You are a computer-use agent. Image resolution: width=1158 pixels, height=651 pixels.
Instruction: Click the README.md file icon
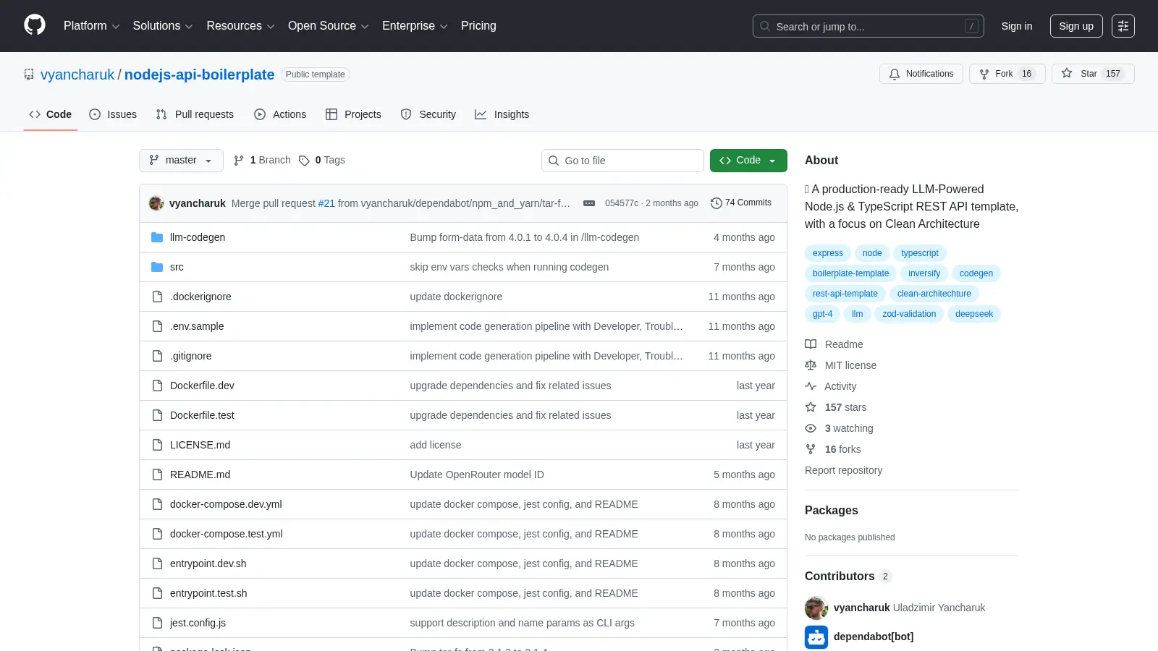[157, 475]
